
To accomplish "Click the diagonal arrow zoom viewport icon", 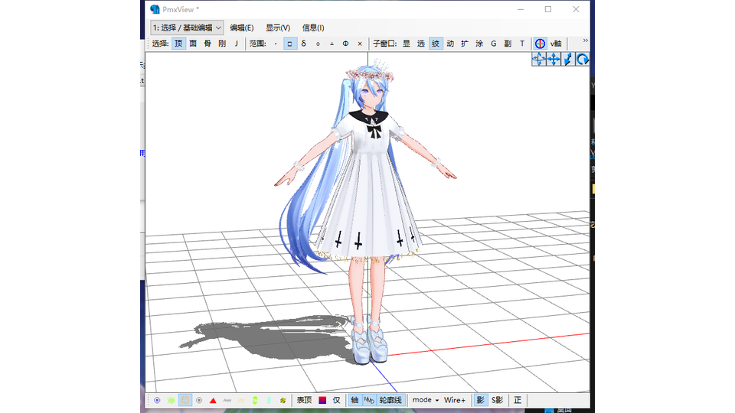I will [x=568, y=59].
